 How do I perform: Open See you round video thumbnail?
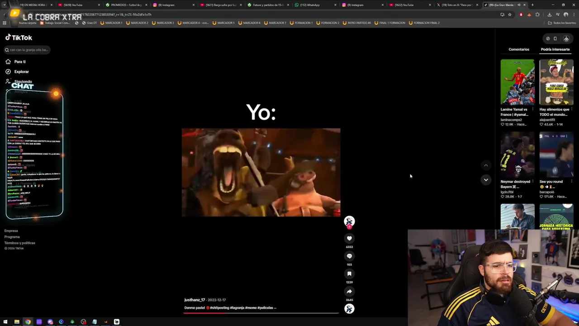(x=556, y=154)
